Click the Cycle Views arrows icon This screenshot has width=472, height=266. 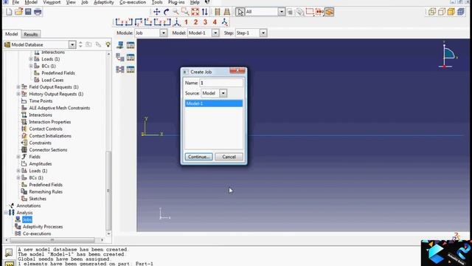[205, 12]
